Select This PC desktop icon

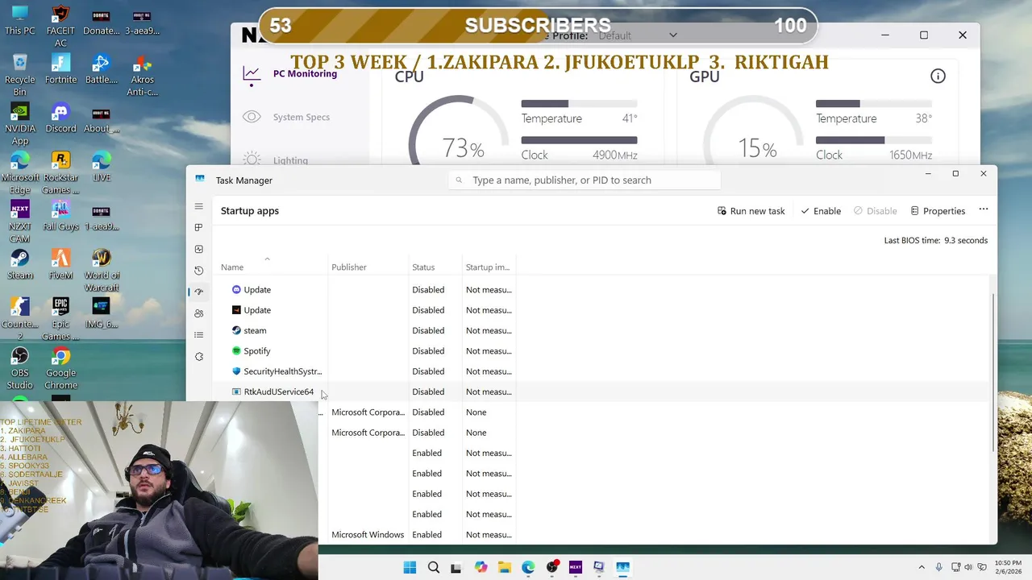point(20,20)
